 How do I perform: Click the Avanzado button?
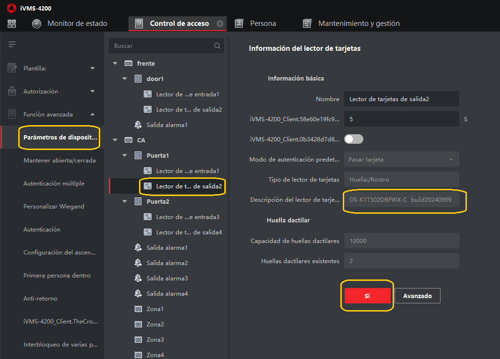[x=417, y=296]
